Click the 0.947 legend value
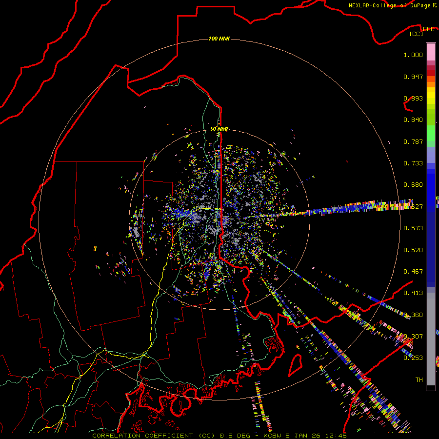Screen dimensions: 439x439 pos(413,77)
